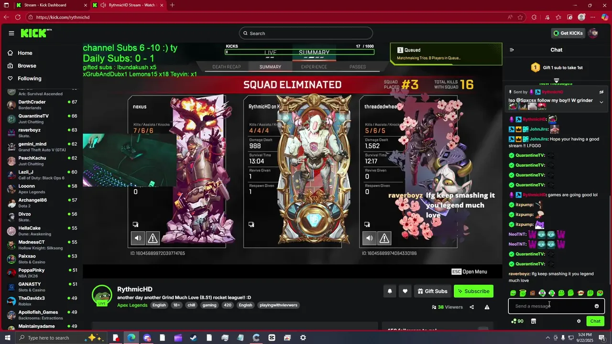Open the user avatar menu in the header
This screenshot has height=344, width=612.
pyautogui.click(x=593, y=33)
